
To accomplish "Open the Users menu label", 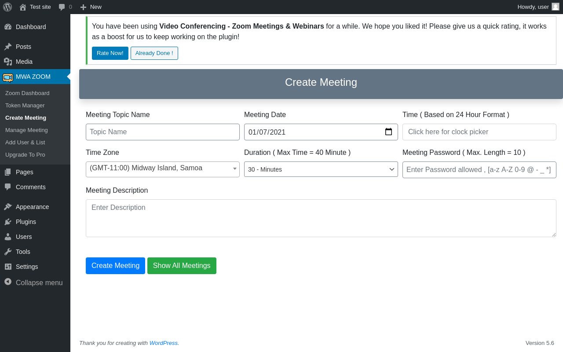I will coord(24,237).
